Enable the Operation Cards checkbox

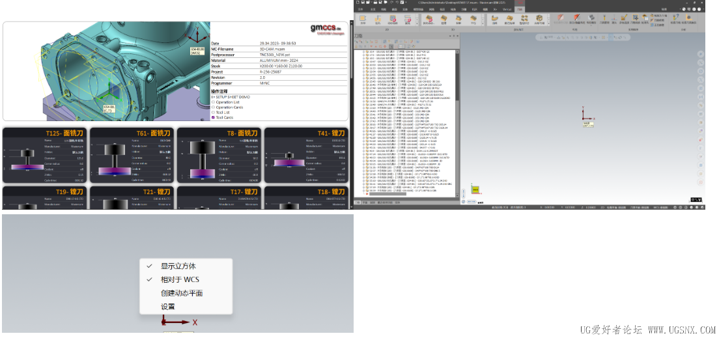213,107
